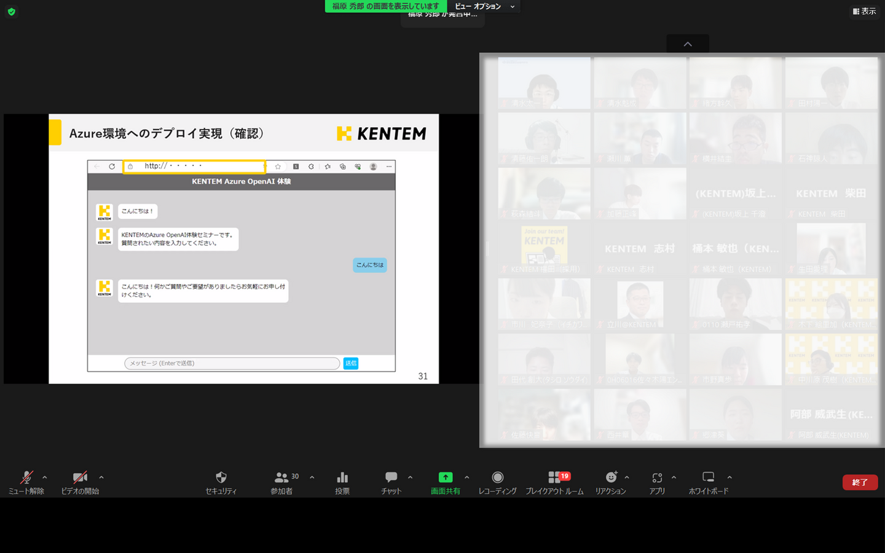The image size is (885, 553).
Task: Open the ビュー オプション dropdown
Action: click(x=484, y=6)
